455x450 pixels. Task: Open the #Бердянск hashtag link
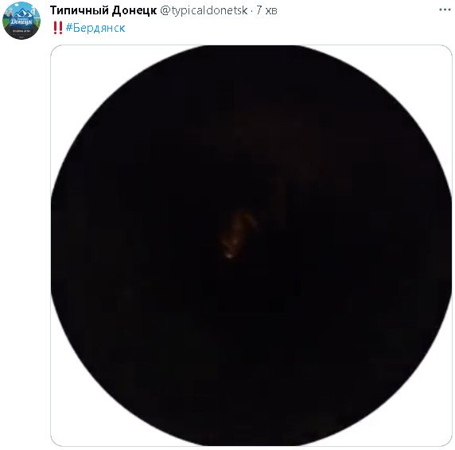pyautogui.click(x=95, y=28)
